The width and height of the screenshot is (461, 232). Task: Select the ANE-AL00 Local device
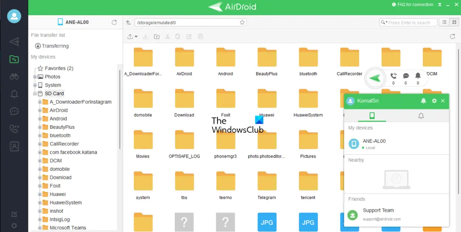(x=396, y=144)
